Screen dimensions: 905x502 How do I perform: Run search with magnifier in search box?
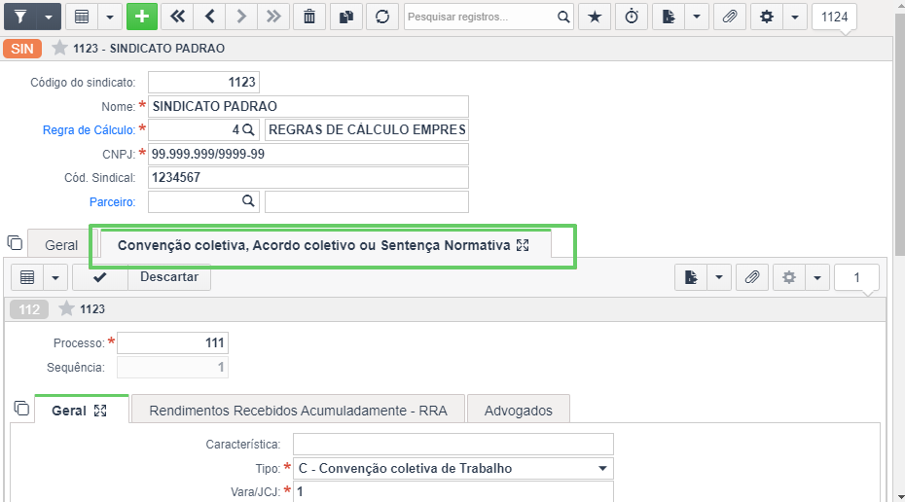point(563,17)
